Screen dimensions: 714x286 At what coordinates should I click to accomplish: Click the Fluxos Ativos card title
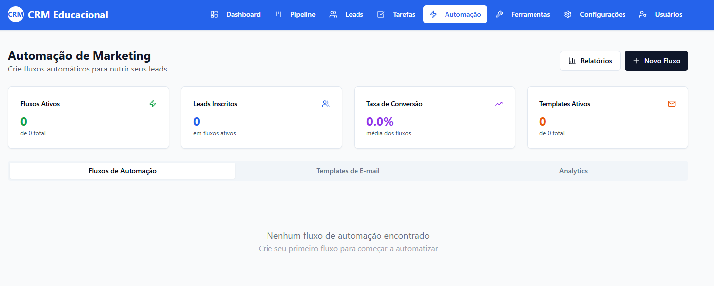tap(40, 104)
